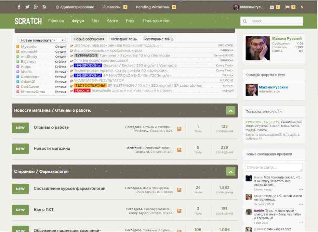318x232 pixels.
Task: Click the Twitter bird icon
Action: [x=27, y=7]
